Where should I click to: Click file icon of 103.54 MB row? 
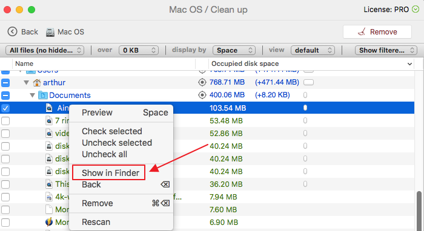pos(49,108)
